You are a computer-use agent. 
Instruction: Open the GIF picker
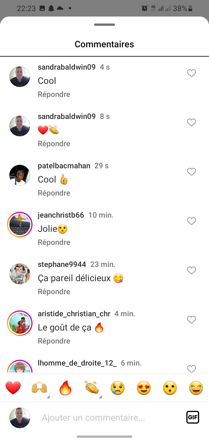coord(193,417)
